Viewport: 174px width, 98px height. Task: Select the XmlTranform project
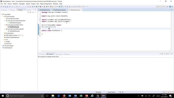coord(8,48)
